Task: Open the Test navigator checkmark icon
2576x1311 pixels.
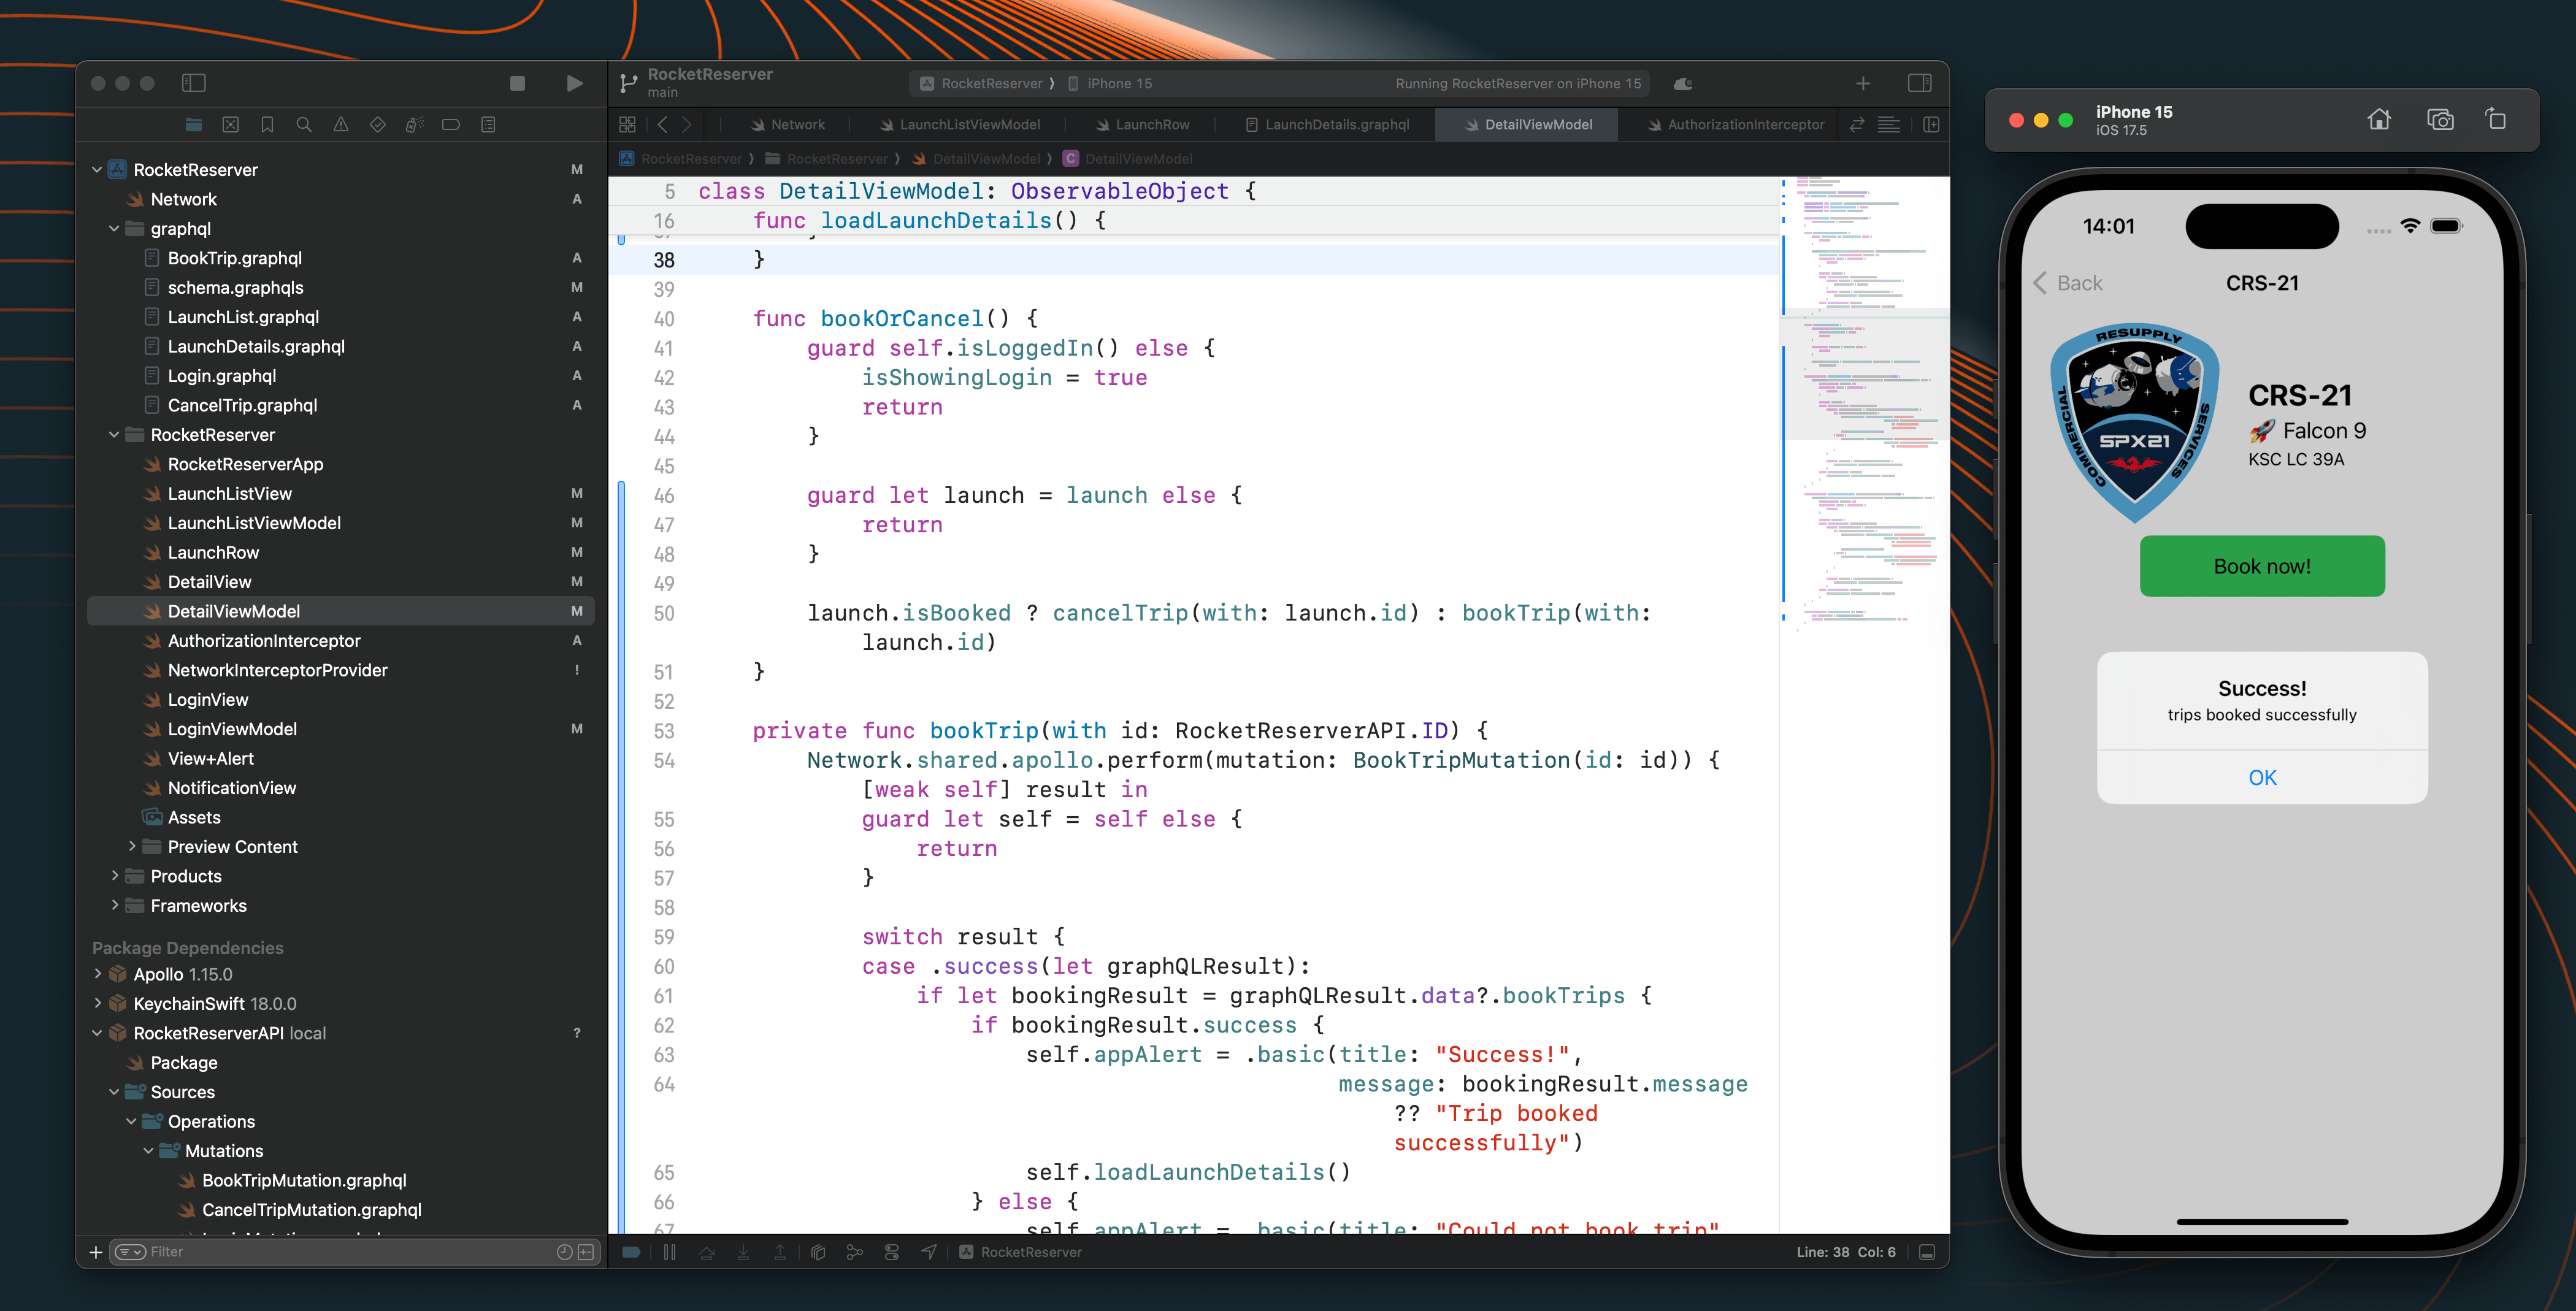Action: [378, 124]
